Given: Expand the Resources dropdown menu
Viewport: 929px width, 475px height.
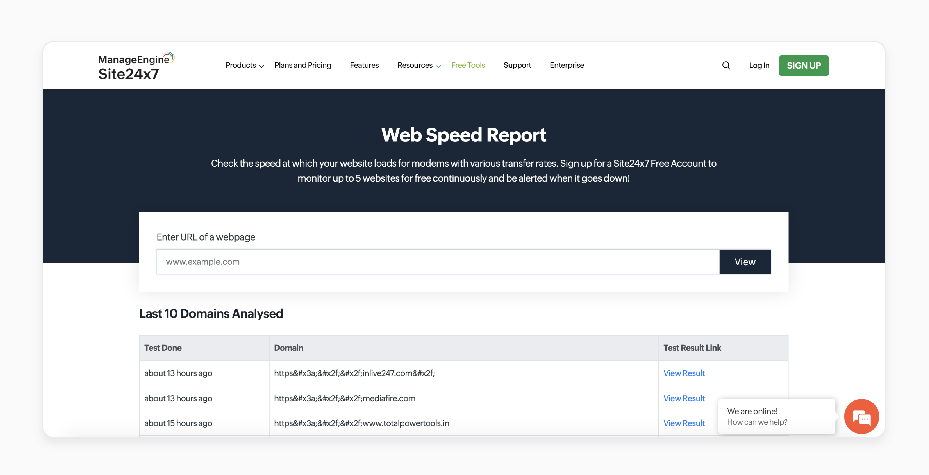Looking at the screenshot, I should coord(419,65).
